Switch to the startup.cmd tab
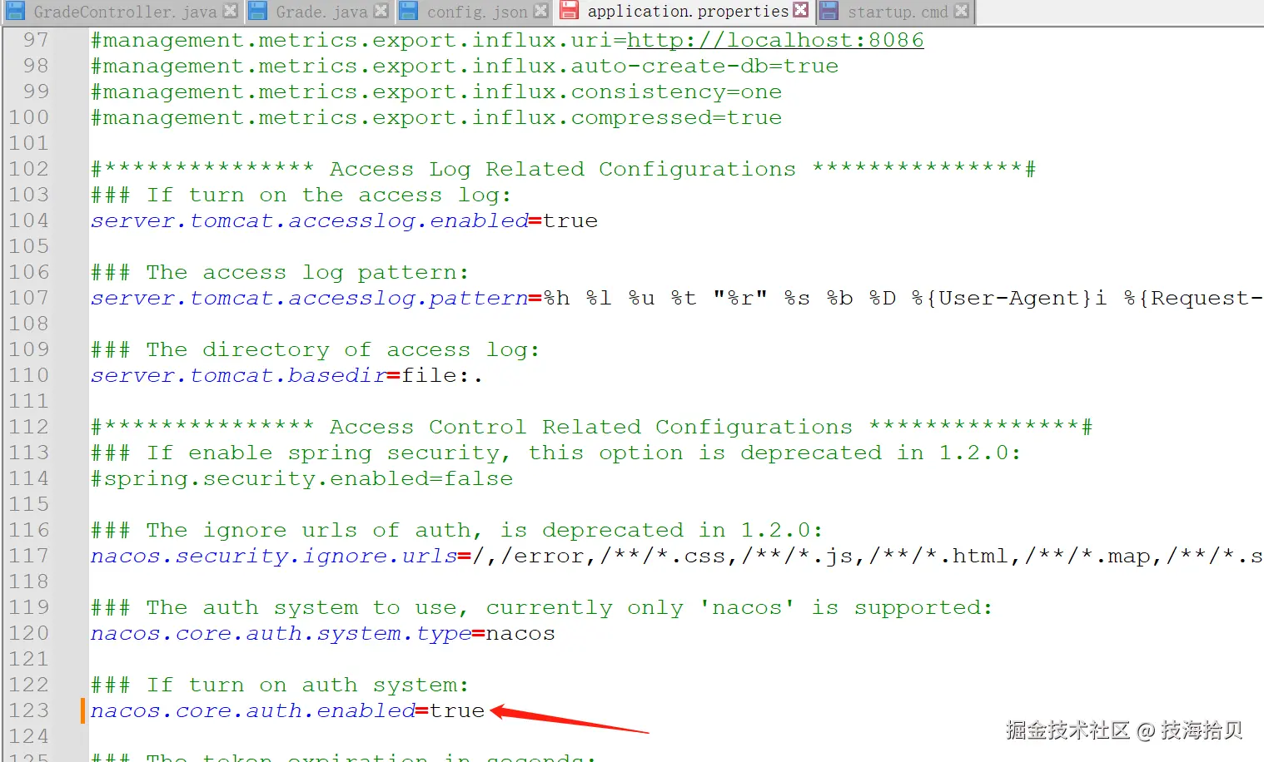 [x=898, y=12]
